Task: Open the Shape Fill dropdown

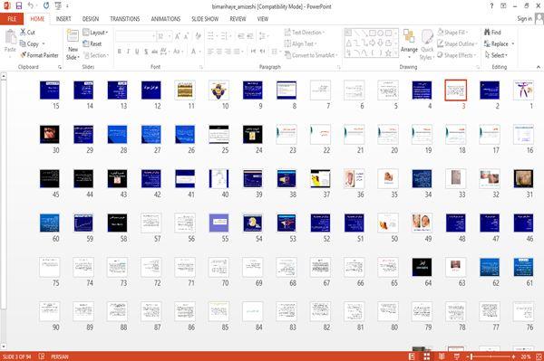Action: 452,33
